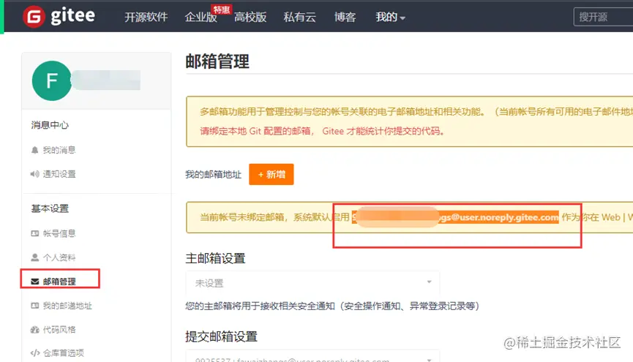The height and width of the screenshot is (362, 633).
Task: Open 我的邮递地址 in the sidebar
Action: [x=67, y=306]
